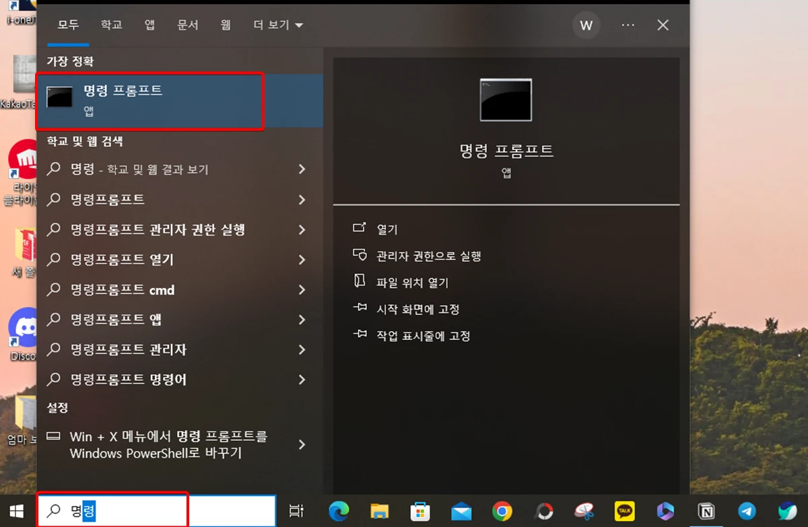Viewport: 808px width, 527px height.
Task: Open Copilot from the taskbar
Action: click(665, 511)
